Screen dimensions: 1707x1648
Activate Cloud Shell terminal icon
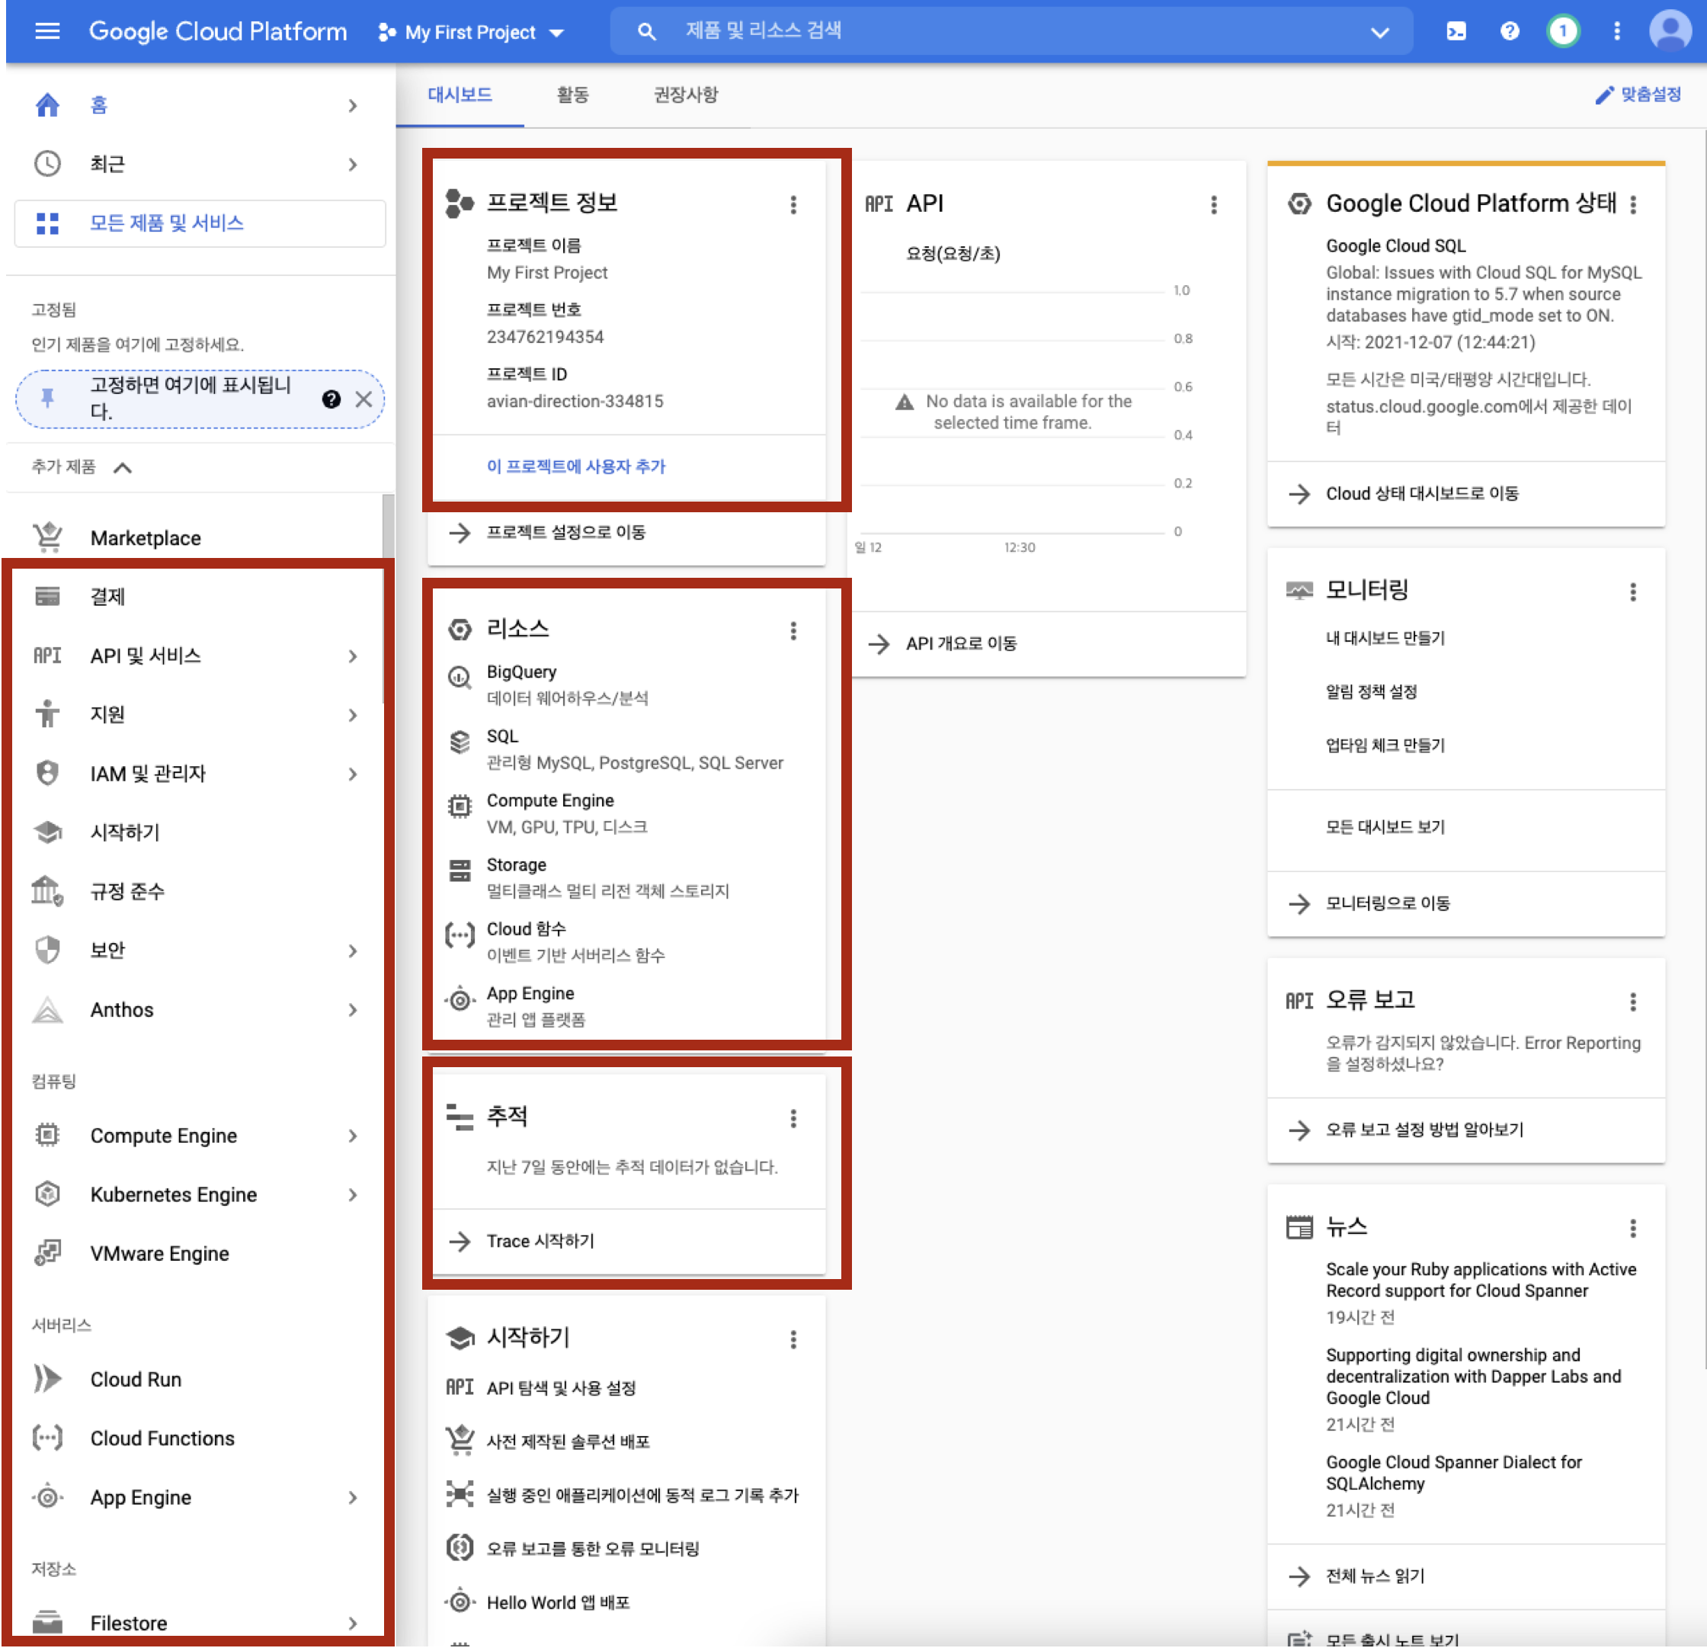[x=1456, y=31]
